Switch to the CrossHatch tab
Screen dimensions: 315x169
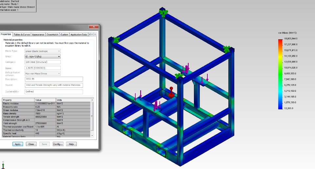click(x=52, y=34)
